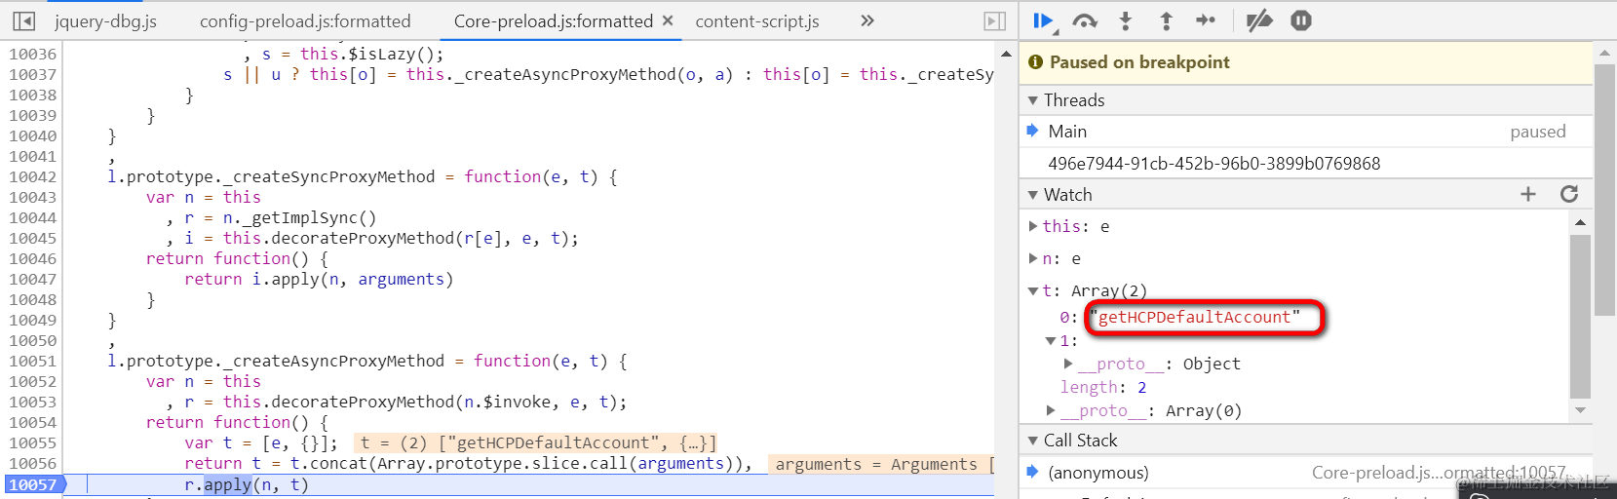Select the (anonymous) call stack frame

[x=1306, y=473]
